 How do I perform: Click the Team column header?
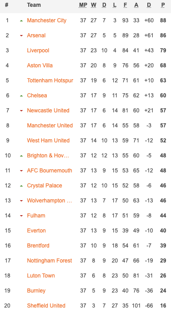[x=34, y=5]
